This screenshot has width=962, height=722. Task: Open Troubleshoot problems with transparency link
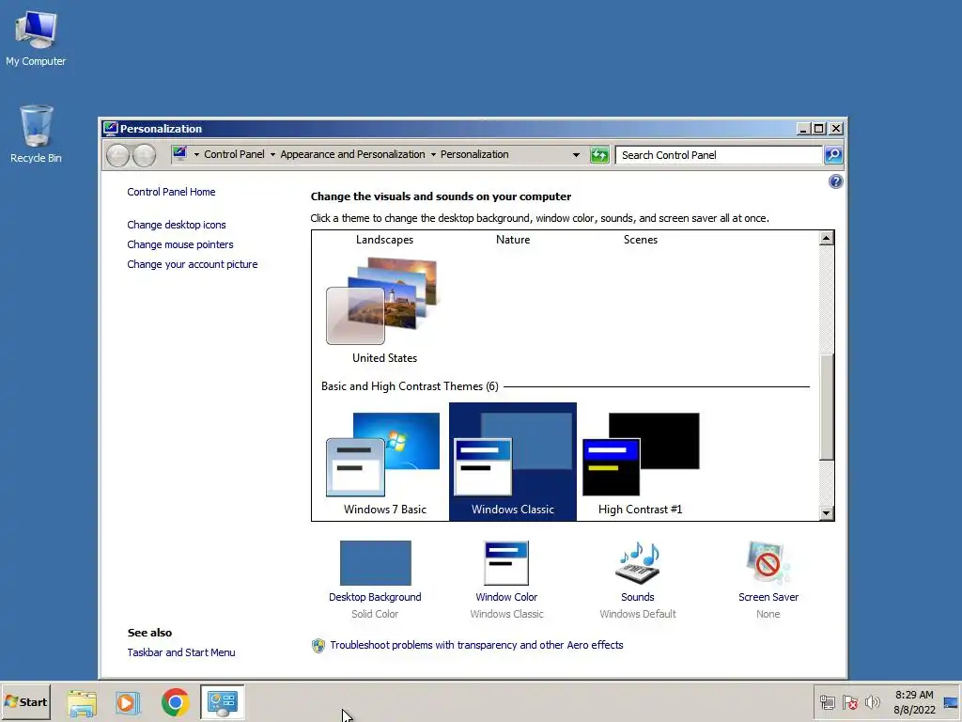476,645
